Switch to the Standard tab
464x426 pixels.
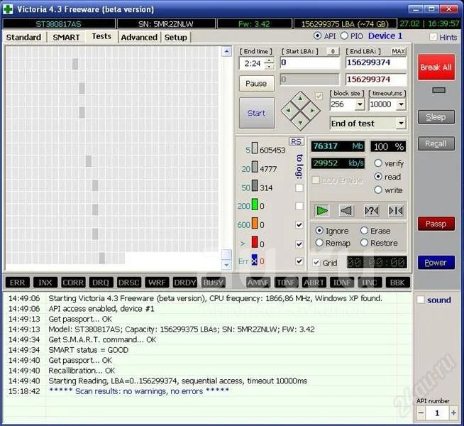point(23,38)
